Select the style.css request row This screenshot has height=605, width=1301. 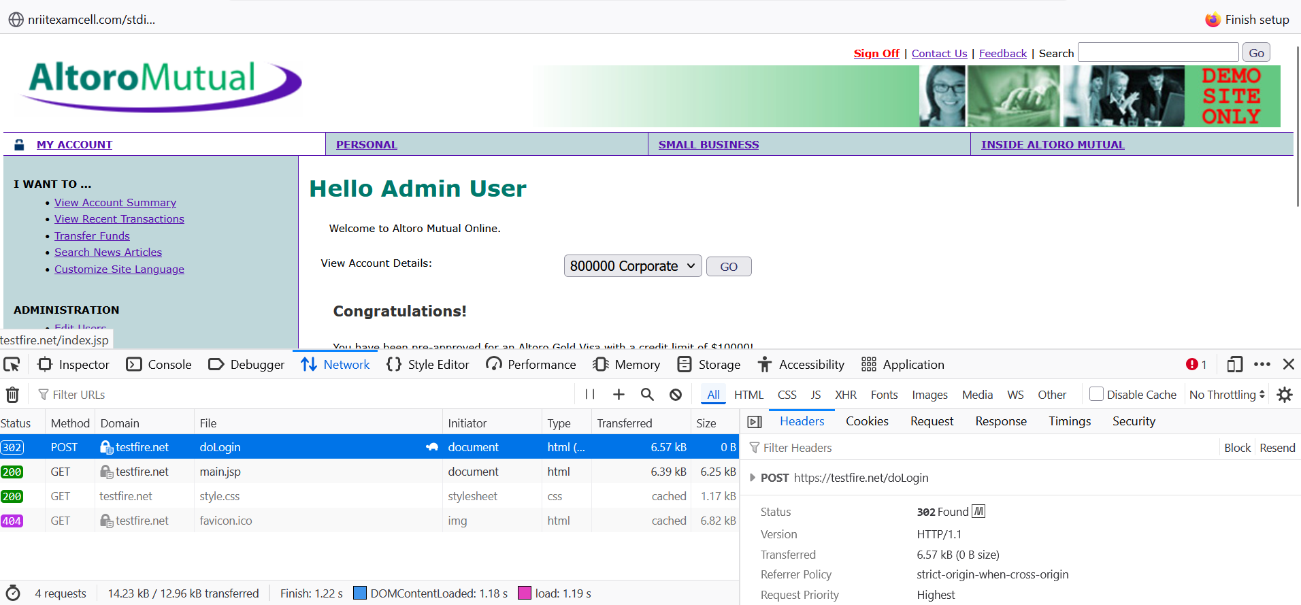coord(369,496)
